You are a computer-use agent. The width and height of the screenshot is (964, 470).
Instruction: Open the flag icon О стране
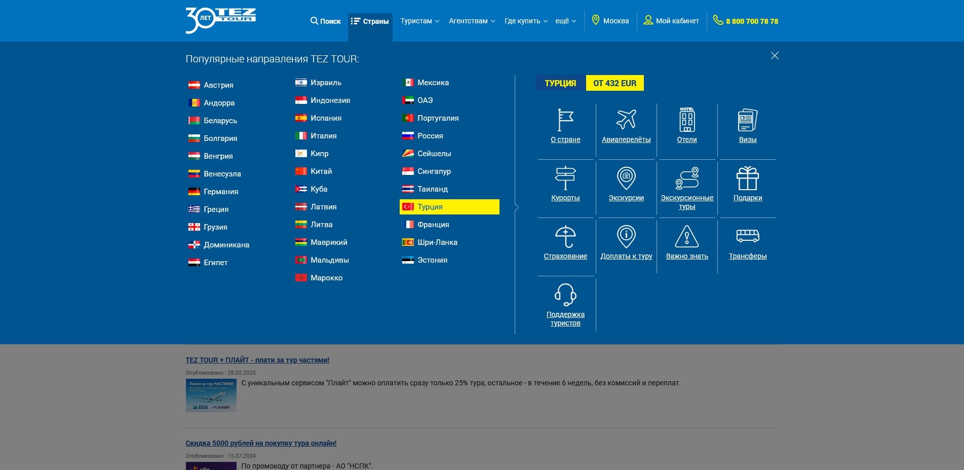click(565, 120)
